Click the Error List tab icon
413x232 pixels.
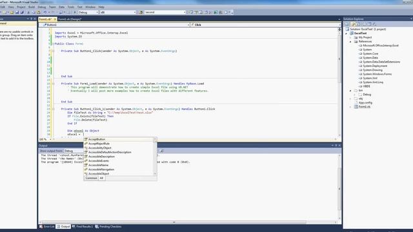41,226
